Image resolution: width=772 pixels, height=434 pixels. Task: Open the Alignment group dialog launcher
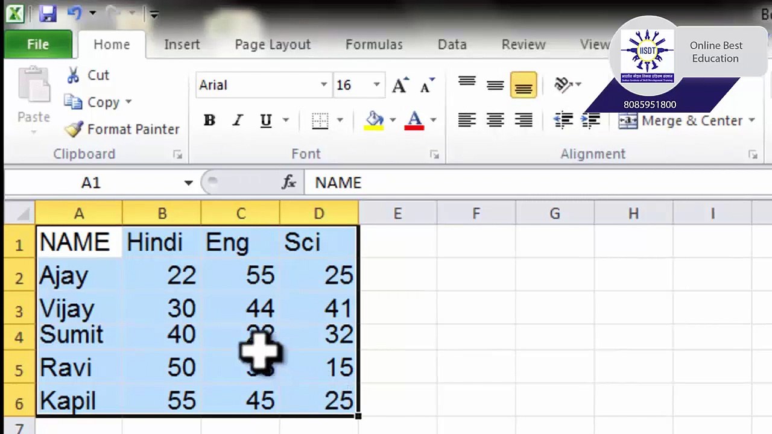click(753, 155)
